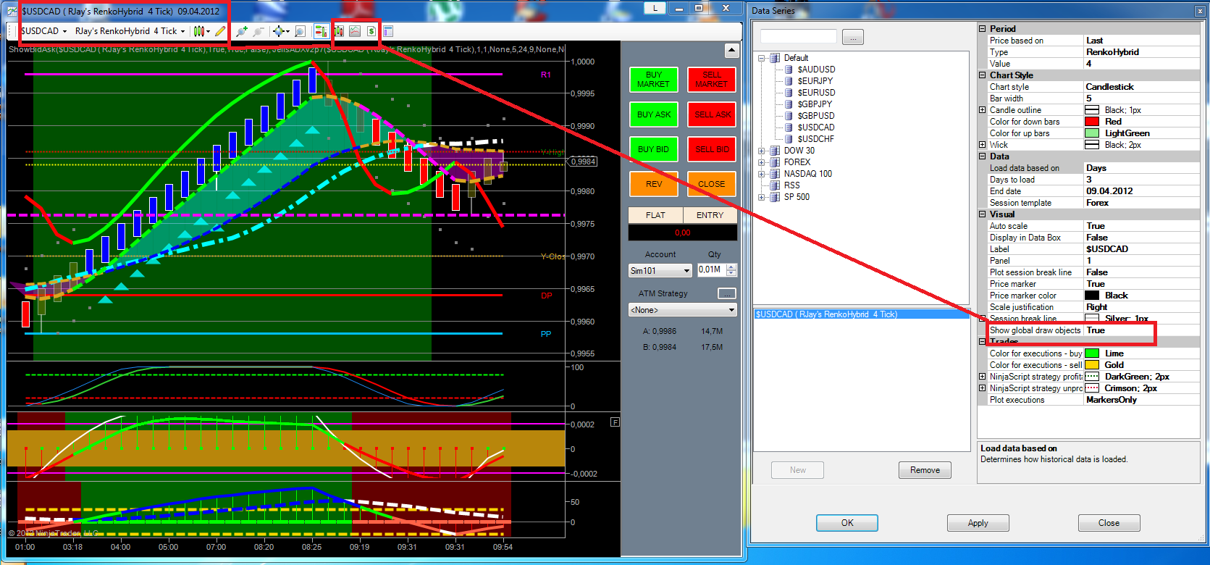Expand the NASDAQ 100 tree node
Viewport: 1210px width, 565px height.
[762, 174]
